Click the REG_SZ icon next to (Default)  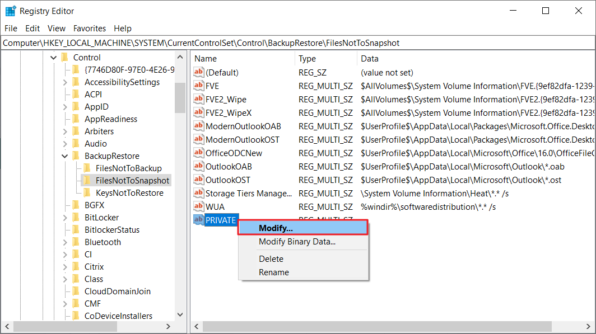click(x=198, y=72)
